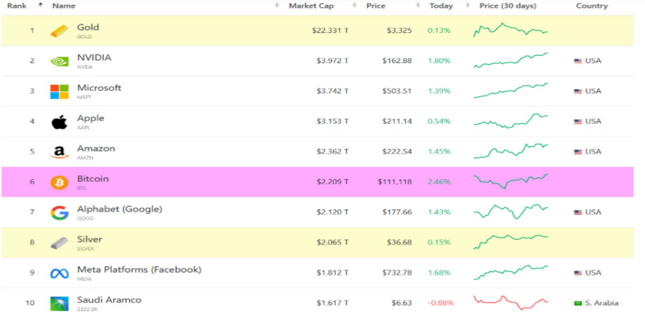View Bitcoin 30-day price chart

[x=511, y=181]
